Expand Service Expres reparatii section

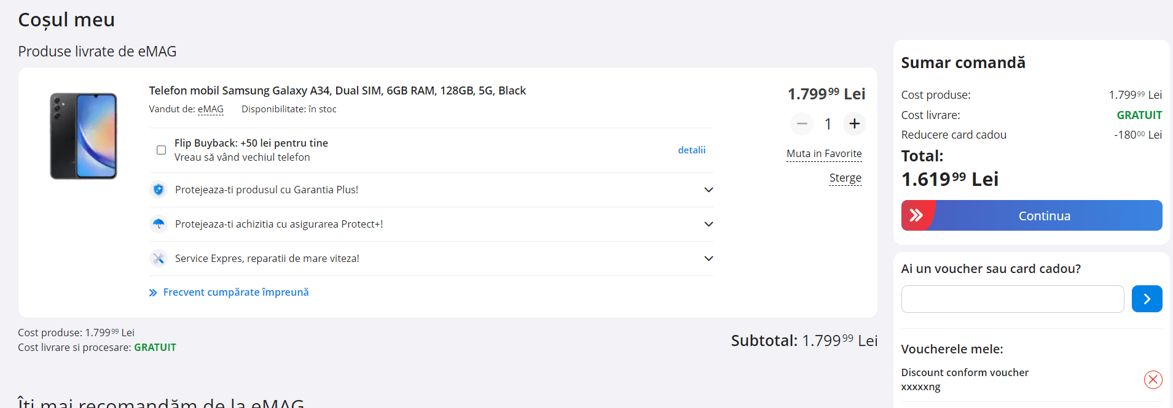708,258
